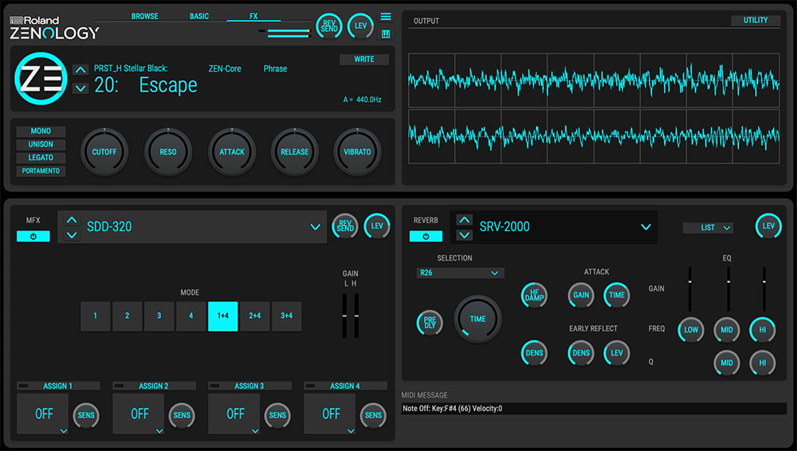
Task: Adjust the top LEV knob beside FX tab
Action: [x=360, y=26]
